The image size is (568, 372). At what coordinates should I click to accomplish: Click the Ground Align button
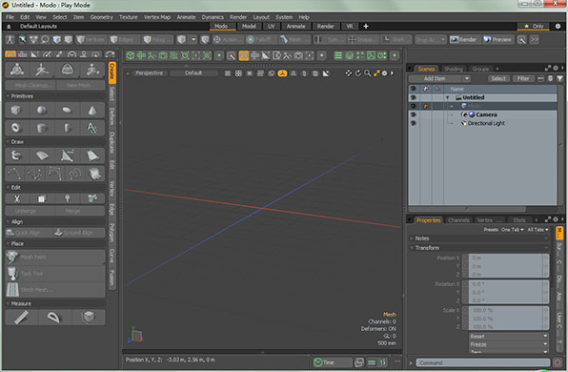pos(78,233)
